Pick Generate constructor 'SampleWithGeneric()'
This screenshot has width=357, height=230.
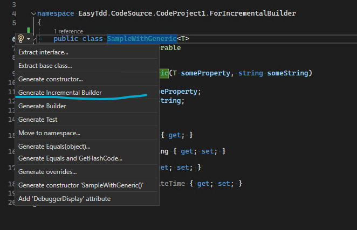click(x=86, y=185)
